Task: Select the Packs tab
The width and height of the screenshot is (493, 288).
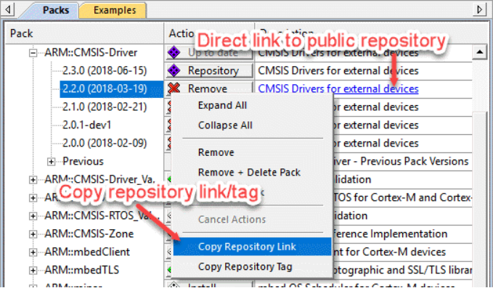Action: click(x=56, y=10)
